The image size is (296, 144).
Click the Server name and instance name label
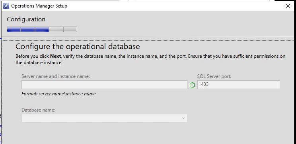pyautogui.click(x=56, y=76)
